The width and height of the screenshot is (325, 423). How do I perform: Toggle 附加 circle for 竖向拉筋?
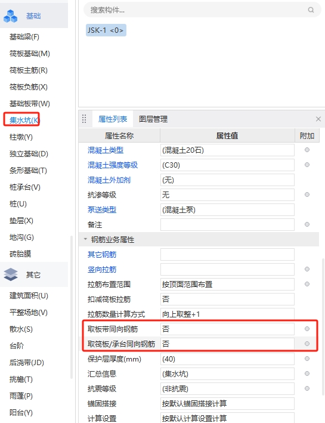coord(307,269)
